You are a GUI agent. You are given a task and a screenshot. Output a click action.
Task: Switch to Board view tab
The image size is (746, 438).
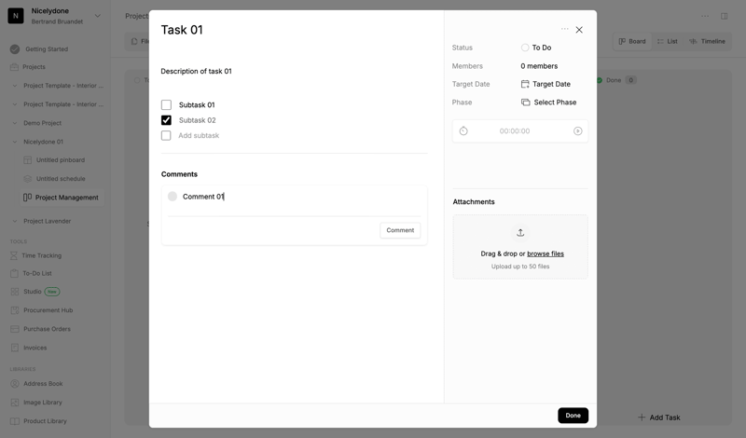tap(632, 41)
